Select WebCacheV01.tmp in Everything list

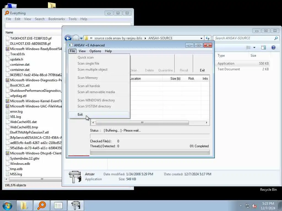(24, 127)
